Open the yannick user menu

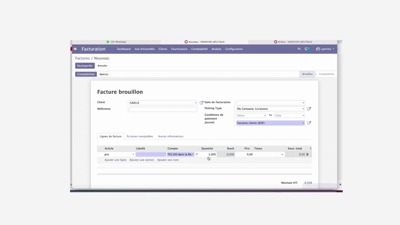(325, 49)
